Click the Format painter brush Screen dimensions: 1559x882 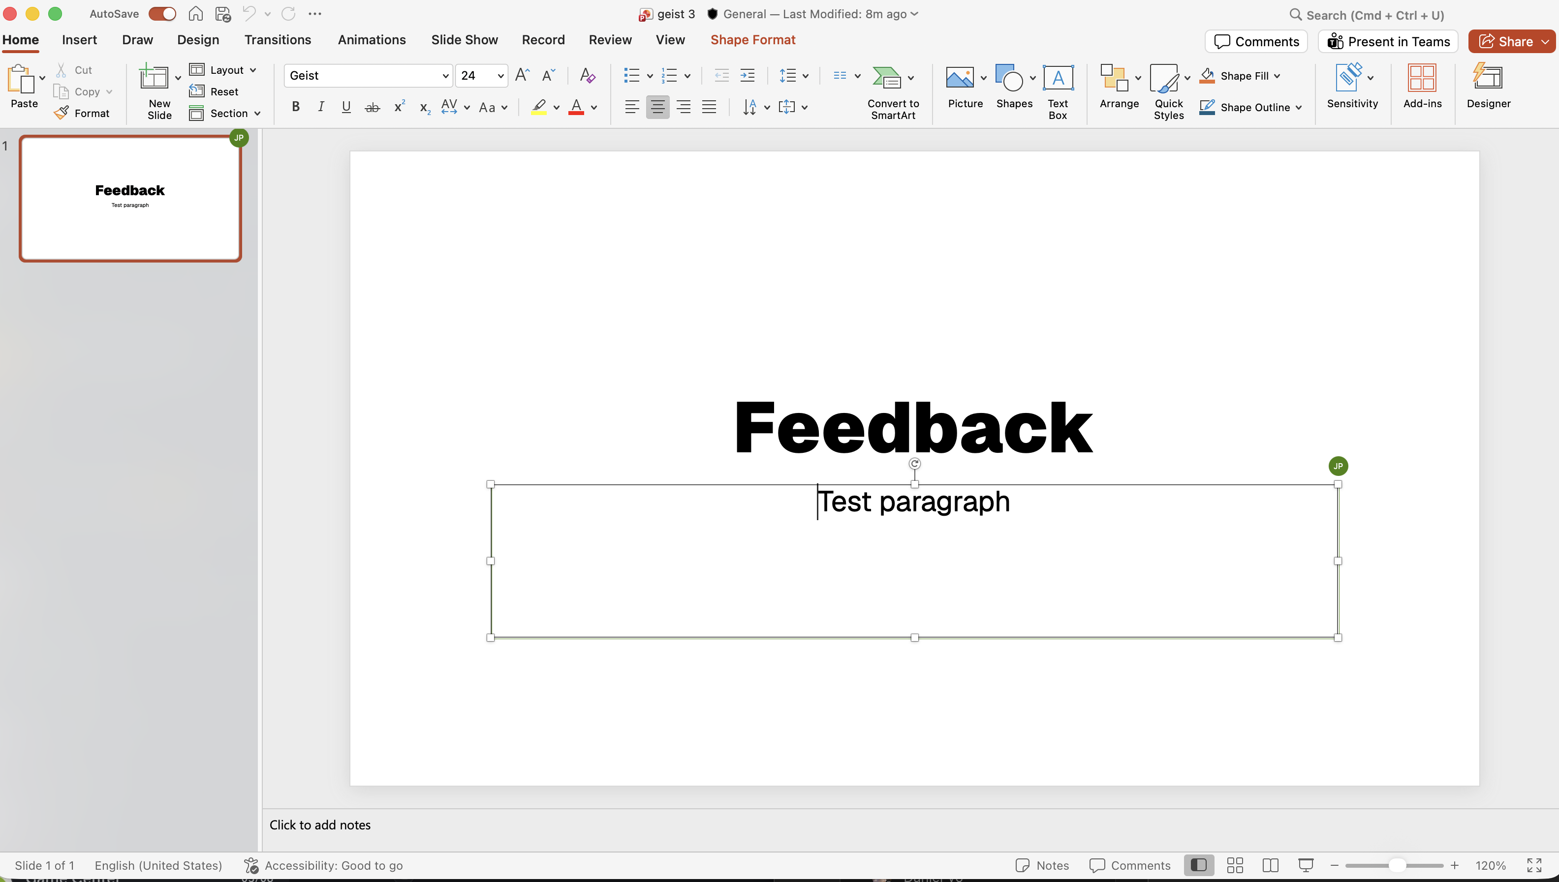[x=61, y=113]
